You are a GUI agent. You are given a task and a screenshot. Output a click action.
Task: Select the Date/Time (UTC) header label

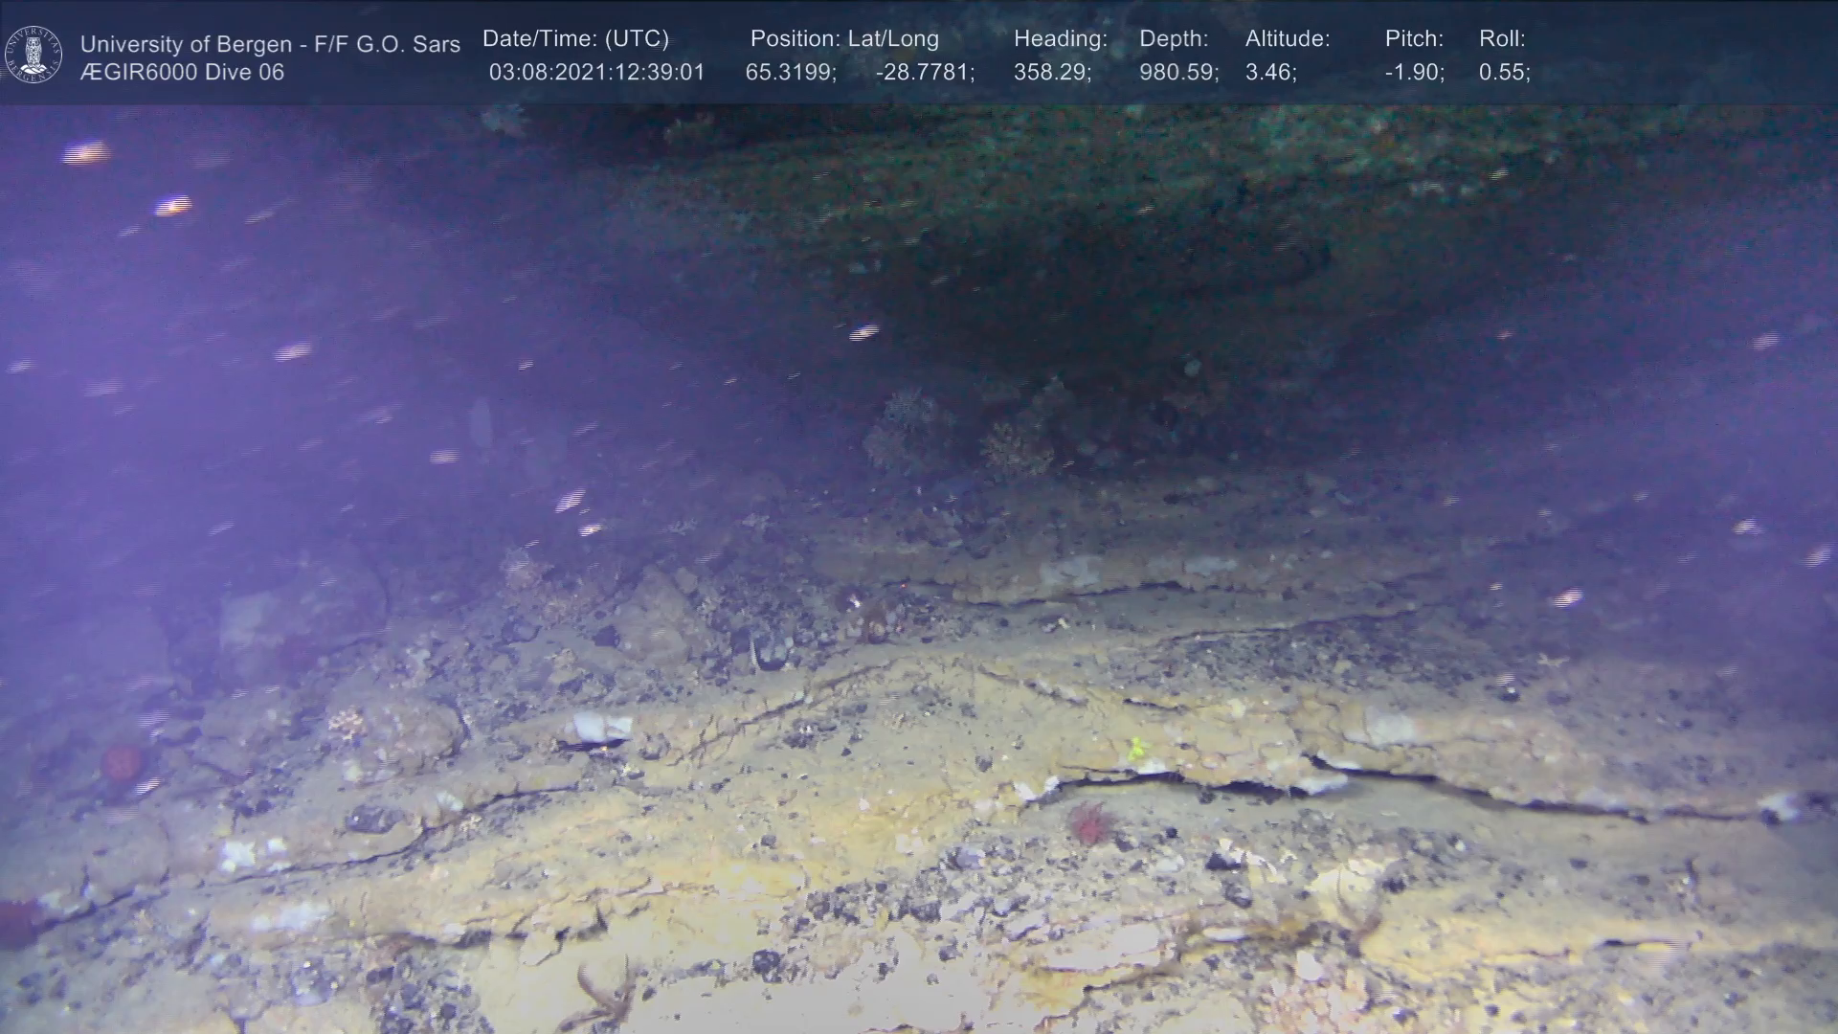(575, 39)
